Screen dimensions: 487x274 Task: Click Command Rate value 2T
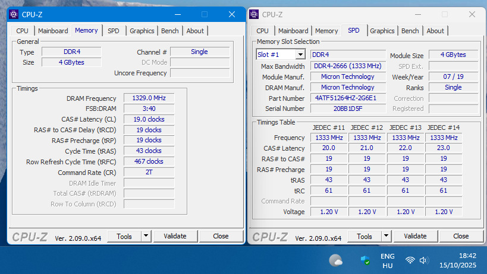coord(149,172)
